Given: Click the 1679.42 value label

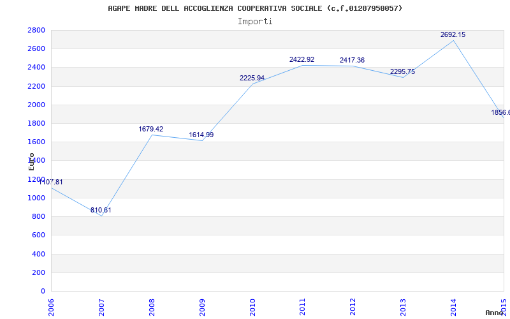Looking at the screenshot, I should click(151, 129).
